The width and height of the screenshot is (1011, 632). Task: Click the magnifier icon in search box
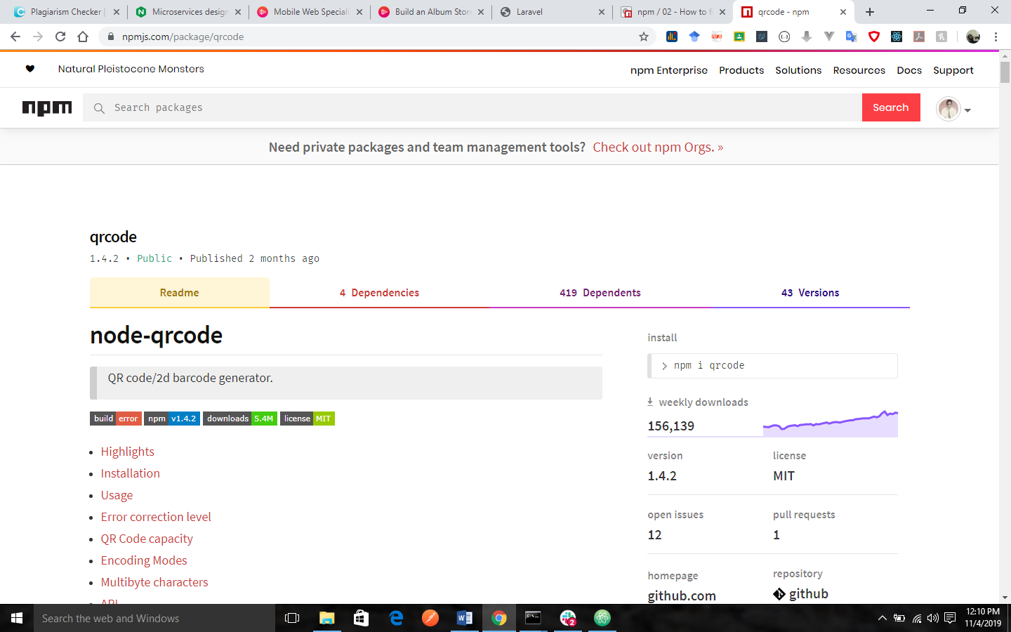[99, 108]
